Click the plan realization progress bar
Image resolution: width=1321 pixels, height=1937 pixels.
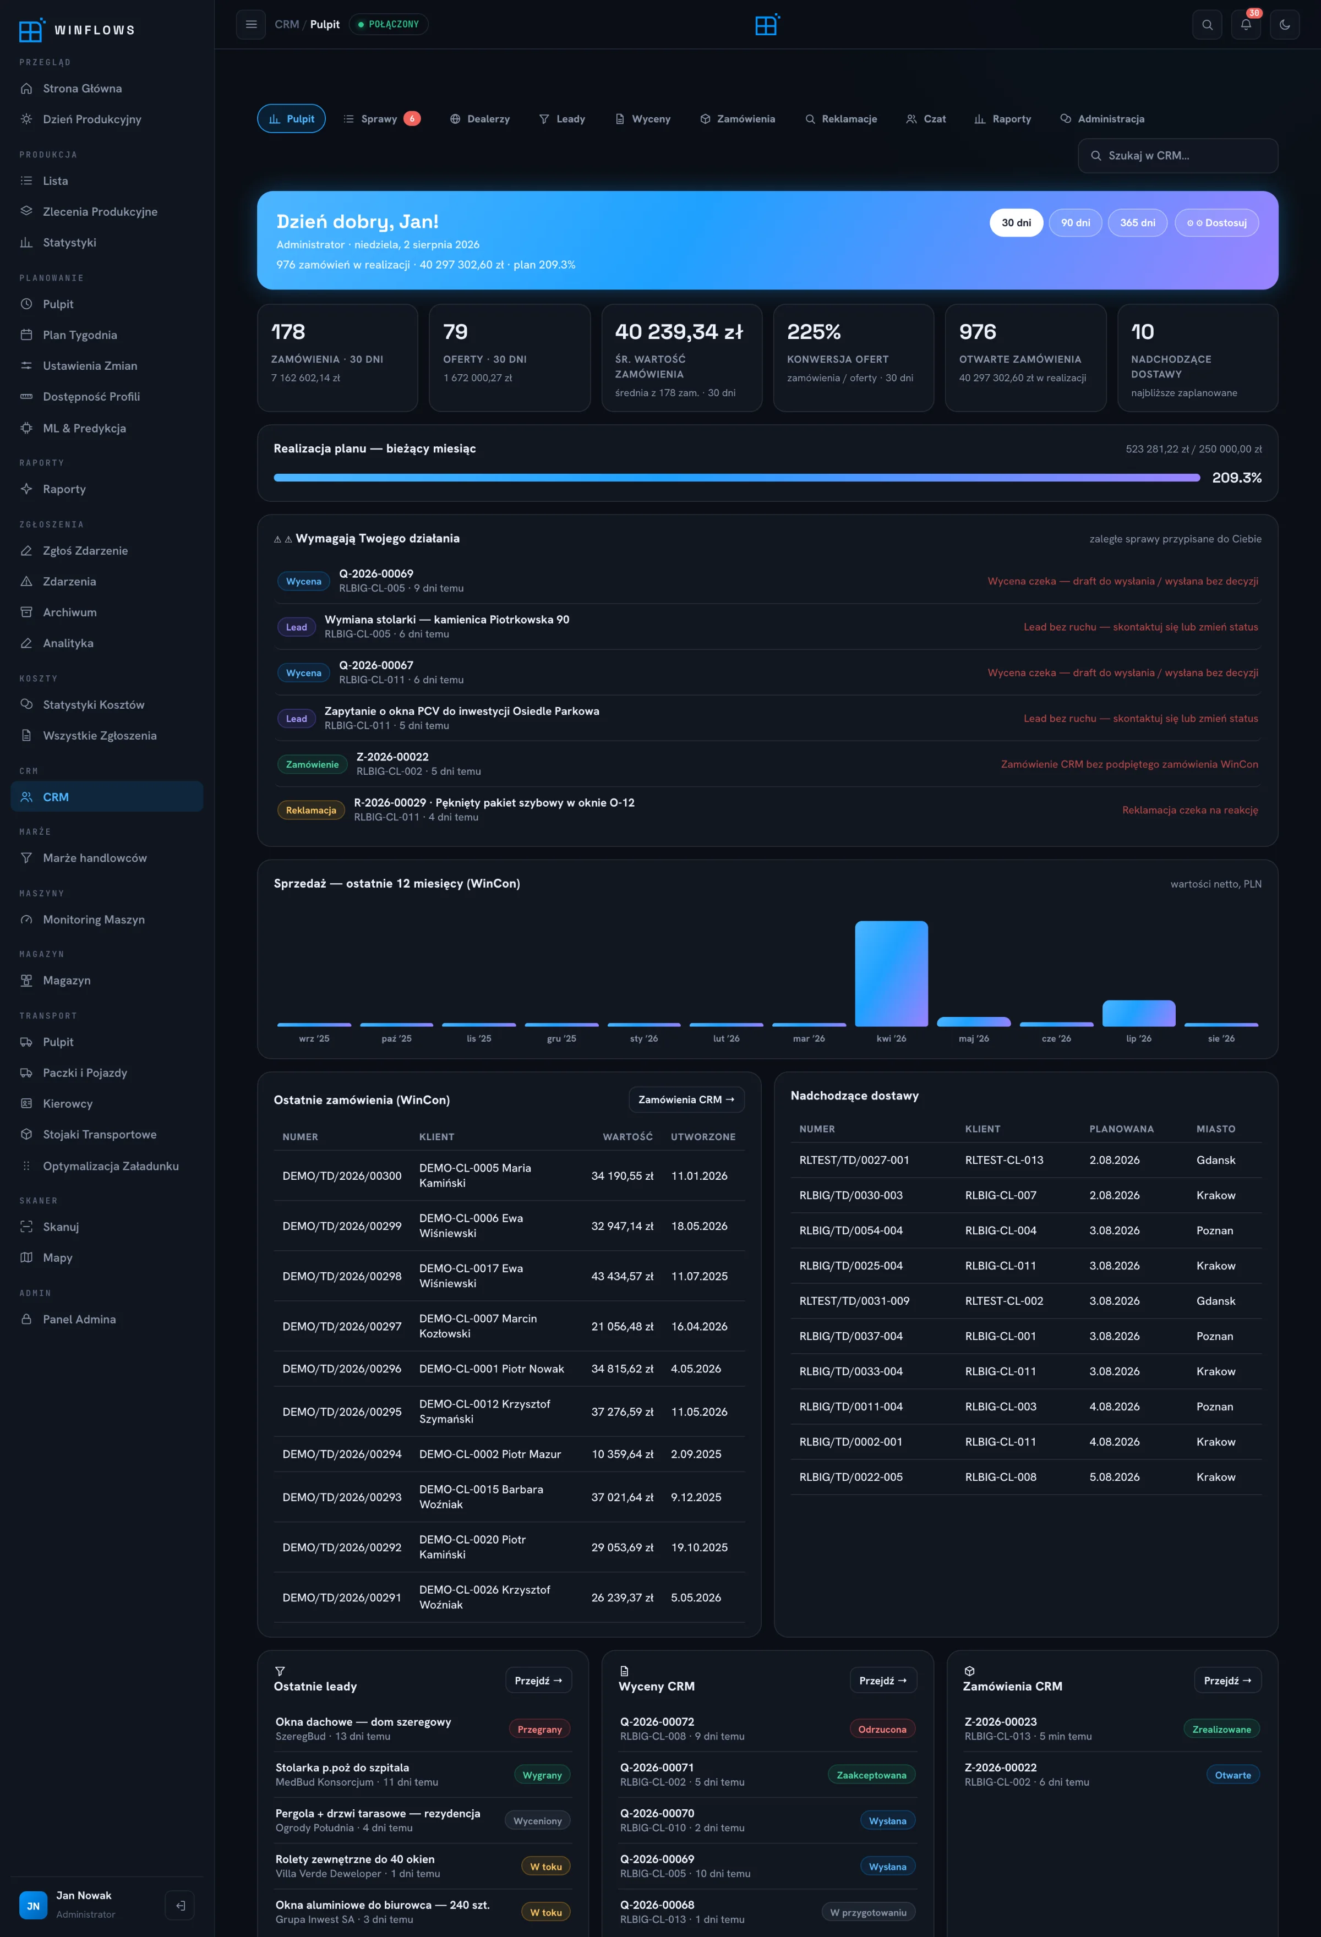(737, 478)
